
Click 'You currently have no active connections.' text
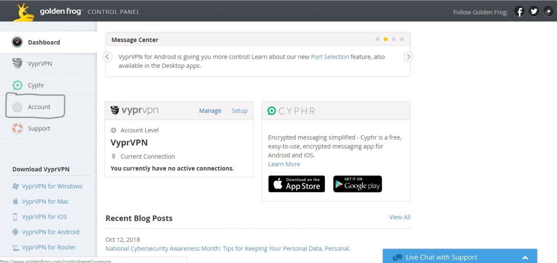tap(172, 168)
